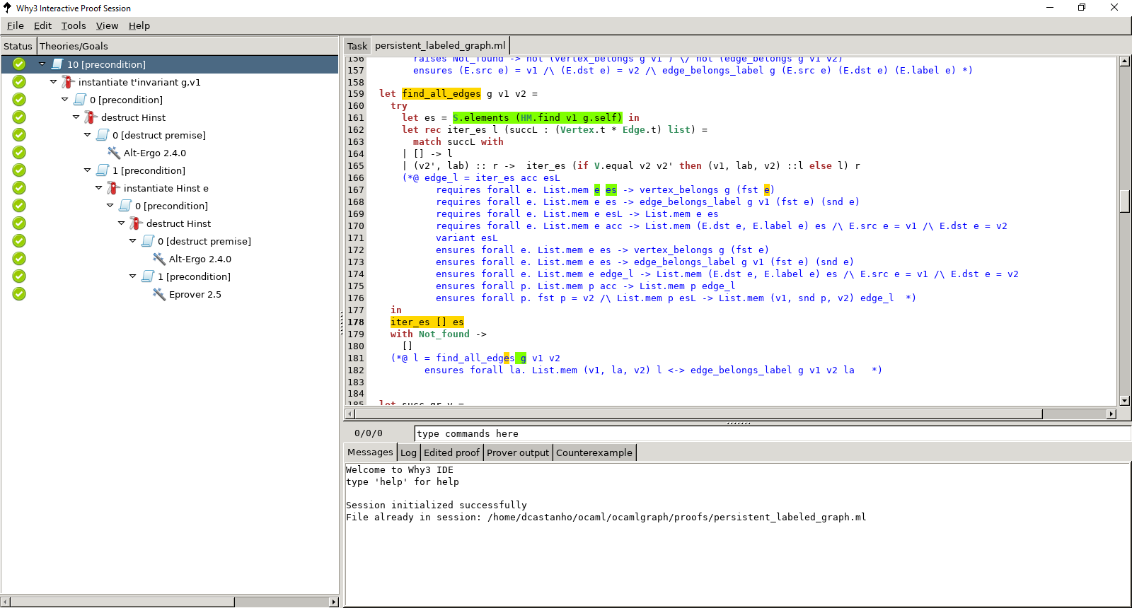Click the goal icon next to 1 [precondition] above Eprover
The width and height of the screenshot is (1132, 608).
click(x=148, y=276)
